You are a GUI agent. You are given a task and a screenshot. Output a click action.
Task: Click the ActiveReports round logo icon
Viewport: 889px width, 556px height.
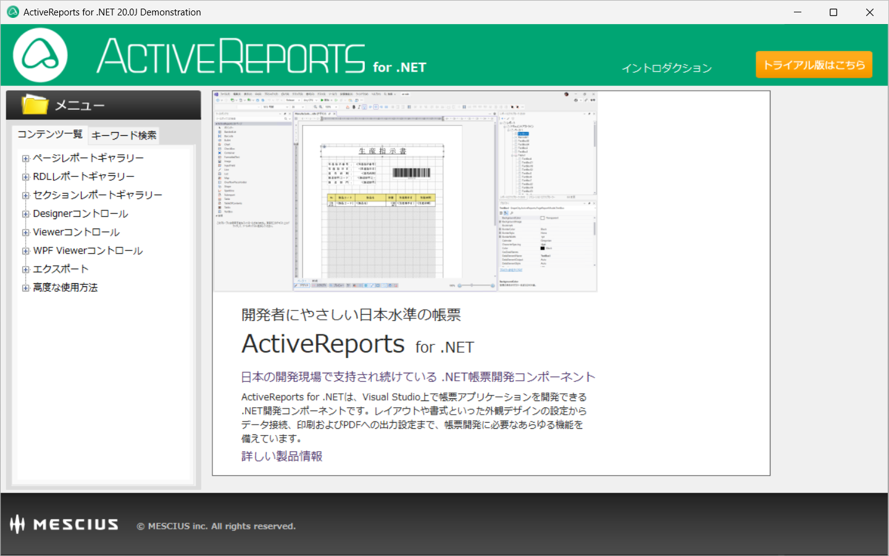[x=40, y=56]
